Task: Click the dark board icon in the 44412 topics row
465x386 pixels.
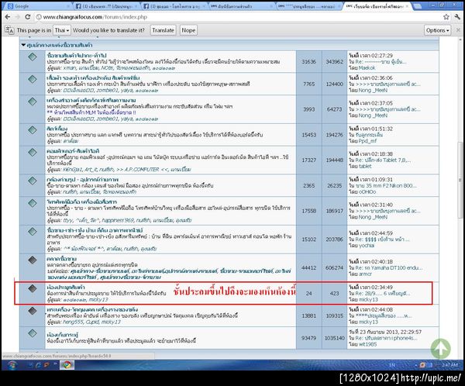Action: tap(33, 260)
